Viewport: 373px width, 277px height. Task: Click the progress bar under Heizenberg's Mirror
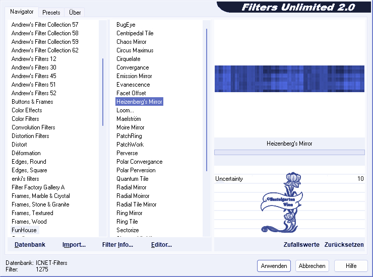point(289,153)
